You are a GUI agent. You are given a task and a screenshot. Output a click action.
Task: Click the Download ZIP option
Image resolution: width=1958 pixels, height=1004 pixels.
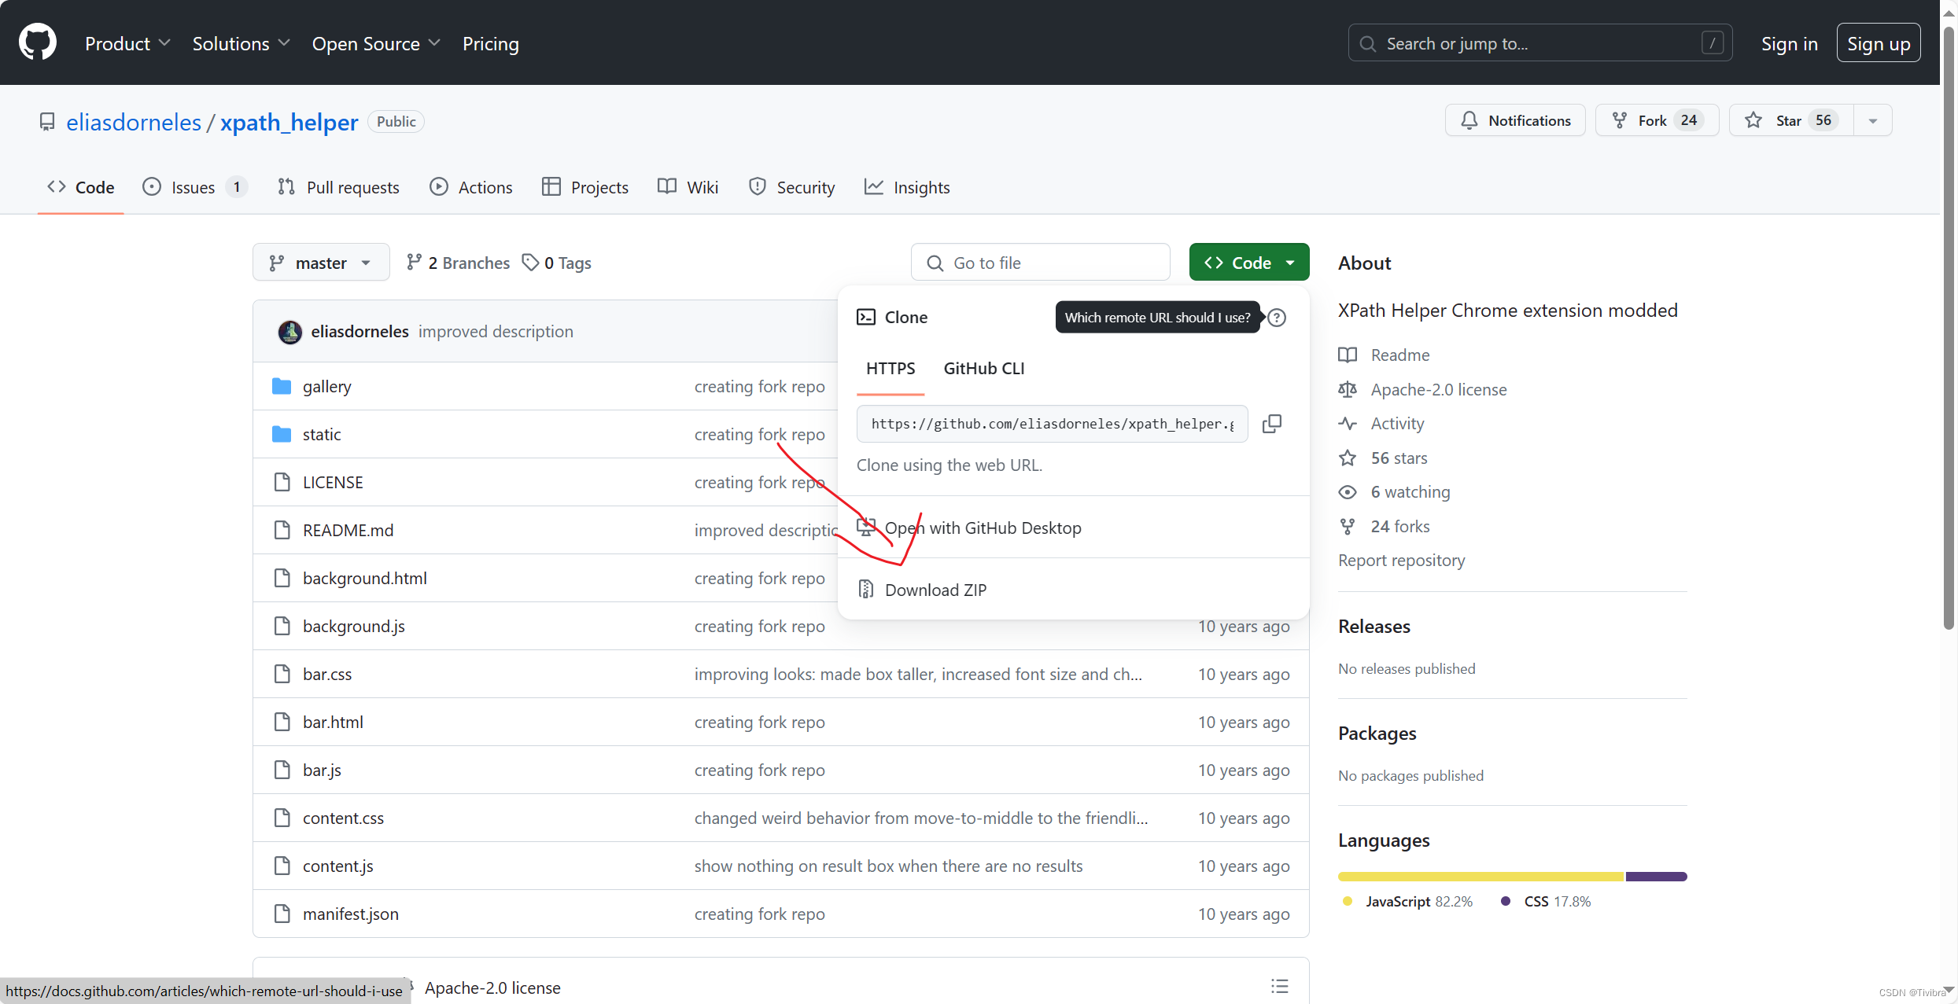click(935, 590)
